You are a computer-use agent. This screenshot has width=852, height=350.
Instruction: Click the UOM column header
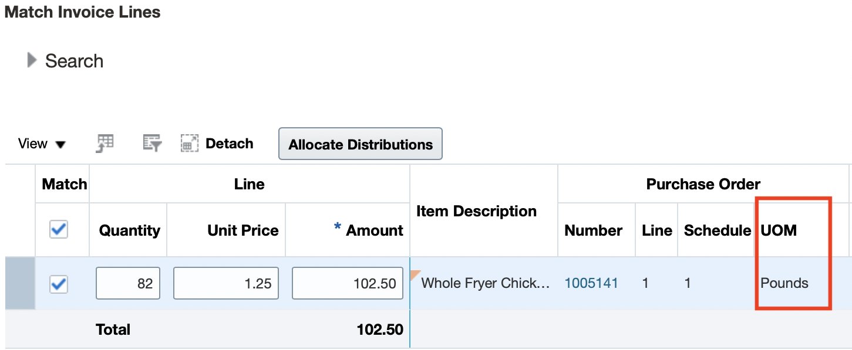point(779,230)
